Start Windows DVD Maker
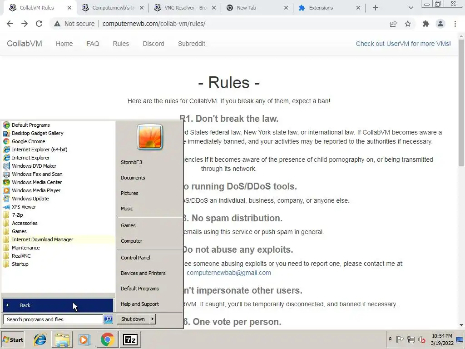Image resolution: width=465 pixels, height=349 pixels. coord(58,166)
